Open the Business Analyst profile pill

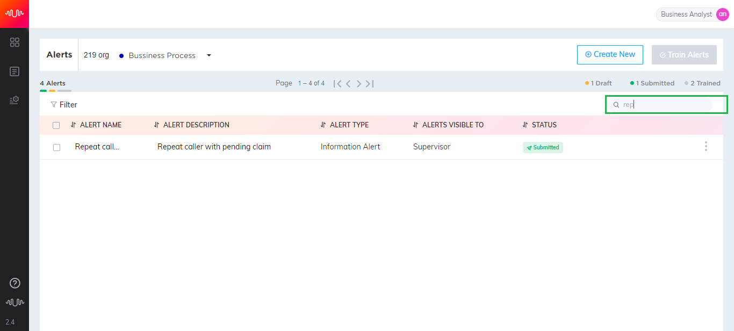[693, 15]
